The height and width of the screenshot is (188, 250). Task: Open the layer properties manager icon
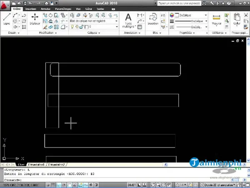pyautogui.click(x=72, y=15)
